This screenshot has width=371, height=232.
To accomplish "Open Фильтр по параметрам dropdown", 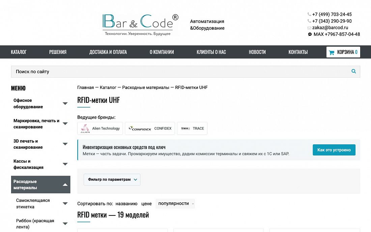I will tap(112, 179).
